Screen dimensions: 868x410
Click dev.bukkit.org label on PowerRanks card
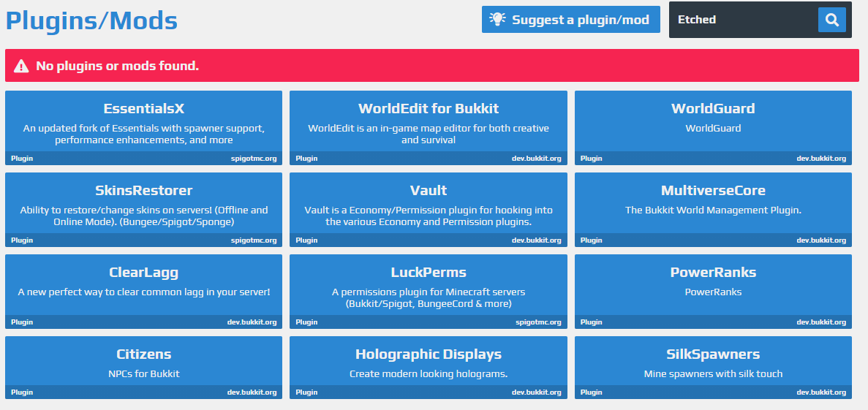pos(821,322)
